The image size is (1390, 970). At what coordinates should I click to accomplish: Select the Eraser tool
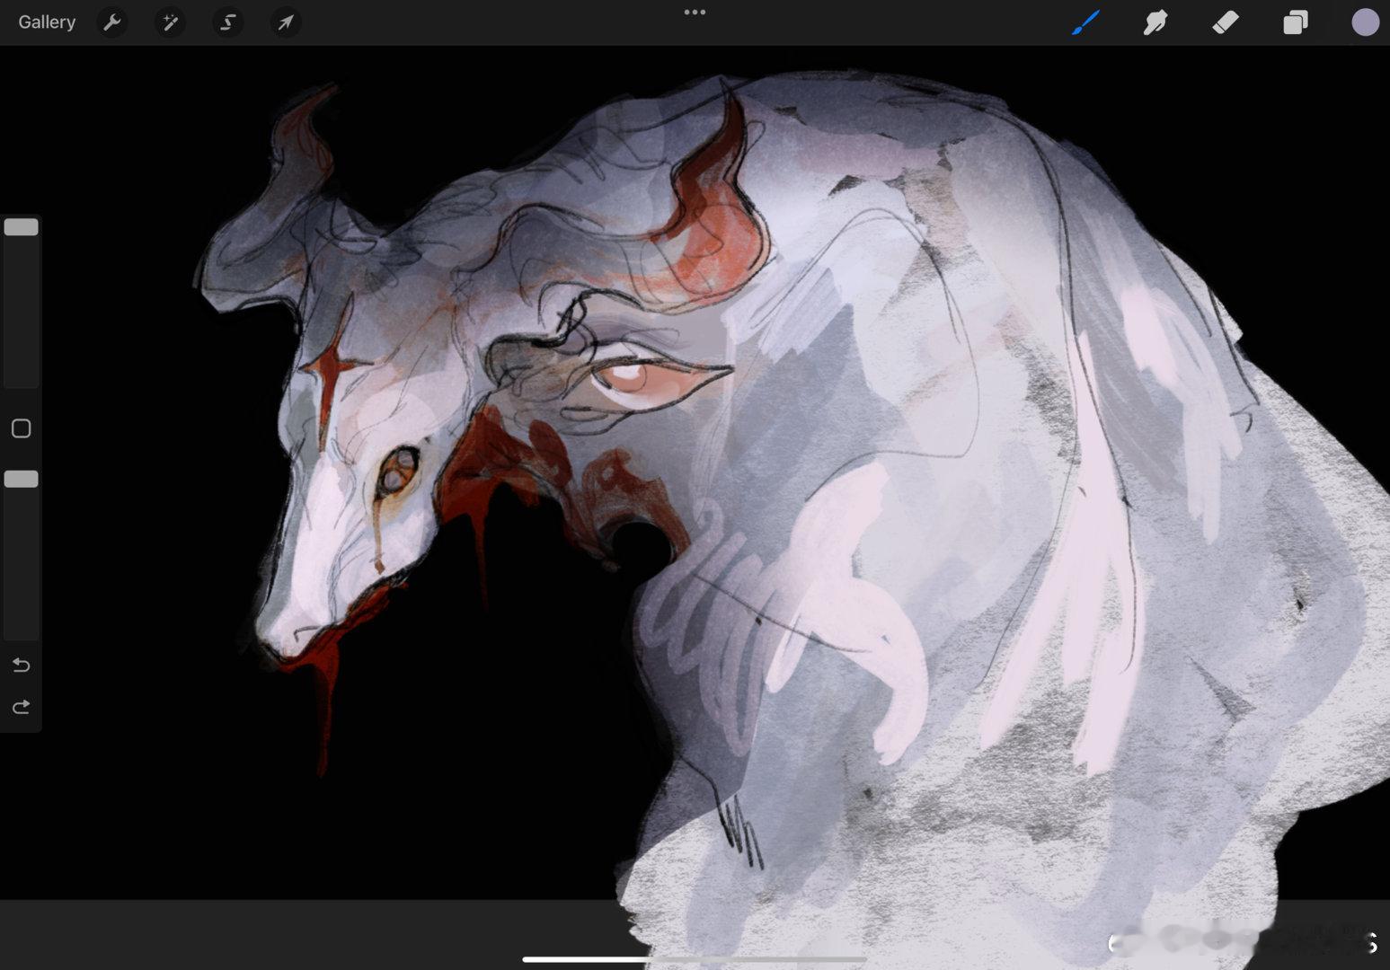tap(1225, 22)
